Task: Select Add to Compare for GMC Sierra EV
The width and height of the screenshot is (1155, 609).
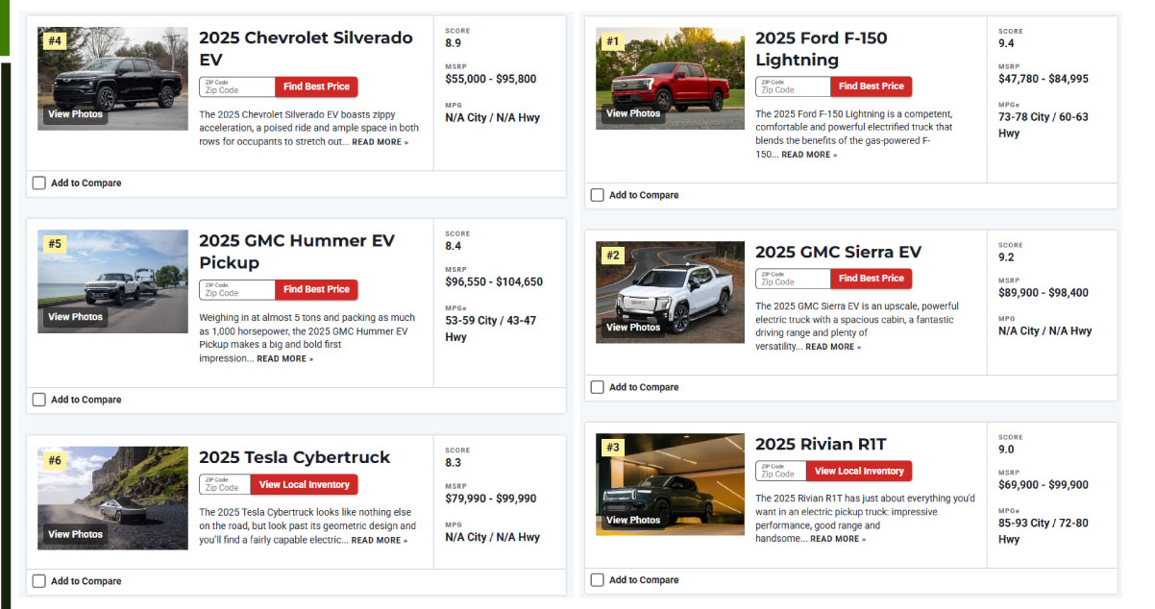Action: (598, 387)
